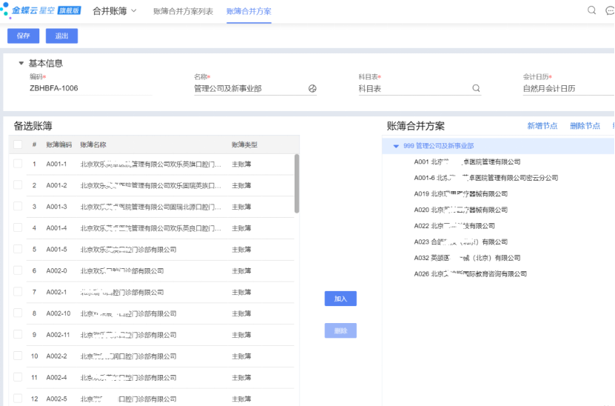Check the box for row A001-4
Image resolution: width=615 pixels, height=406 pixels.
pos(18,227)
